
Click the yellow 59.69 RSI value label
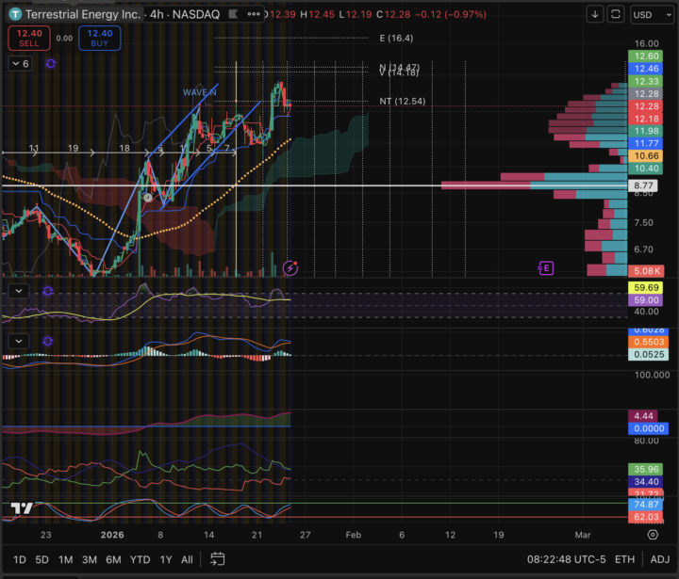646,287
